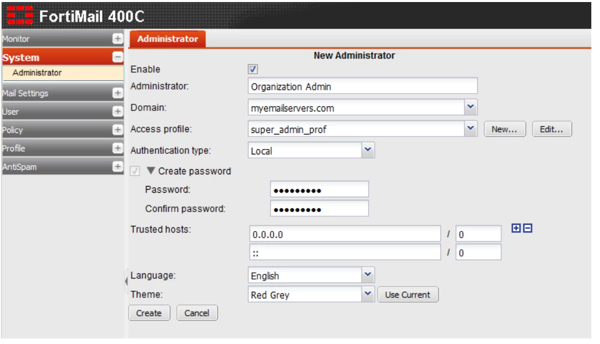Open the AntiSpam menu section
The image size is (600, 344).
pyautogui.click(x=62, y=167)
